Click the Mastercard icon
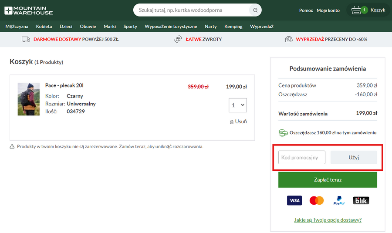392x233 pixels. coord(317,200)
